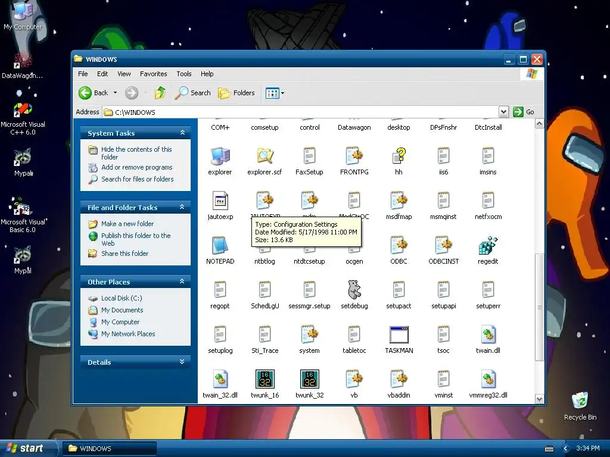Screen dimensions: 610x457
Task: Click the vertical scrollbar up arrow
Action: pos(539,124)
